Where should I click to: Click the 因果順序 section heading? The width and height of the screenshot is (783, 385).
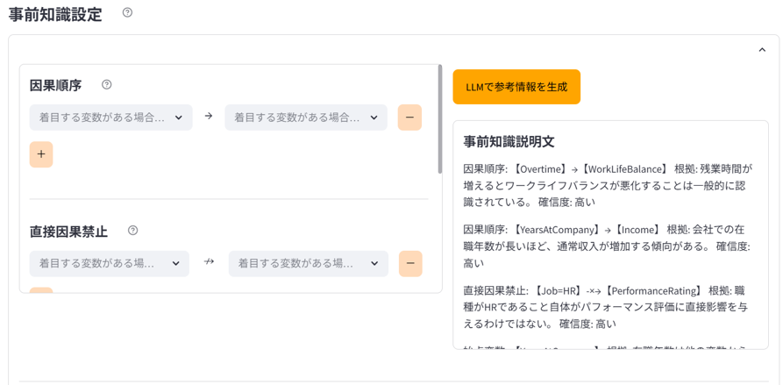point(56,85)
